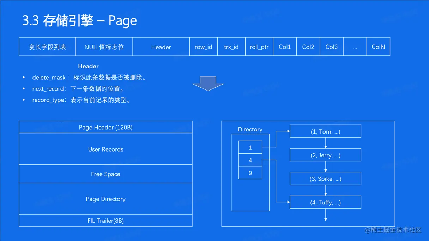
Task: Click the 变长字段列表 cell in record layout
Action: (47, 47)
